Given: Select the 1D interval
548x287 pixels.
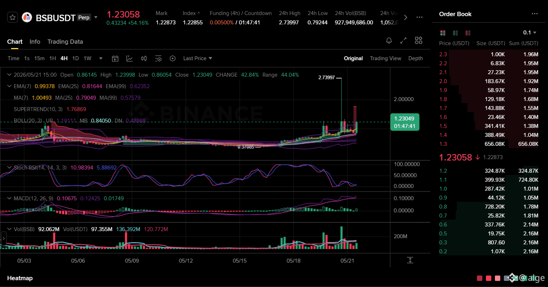Looking at the screenshot, I should (75, 58).
